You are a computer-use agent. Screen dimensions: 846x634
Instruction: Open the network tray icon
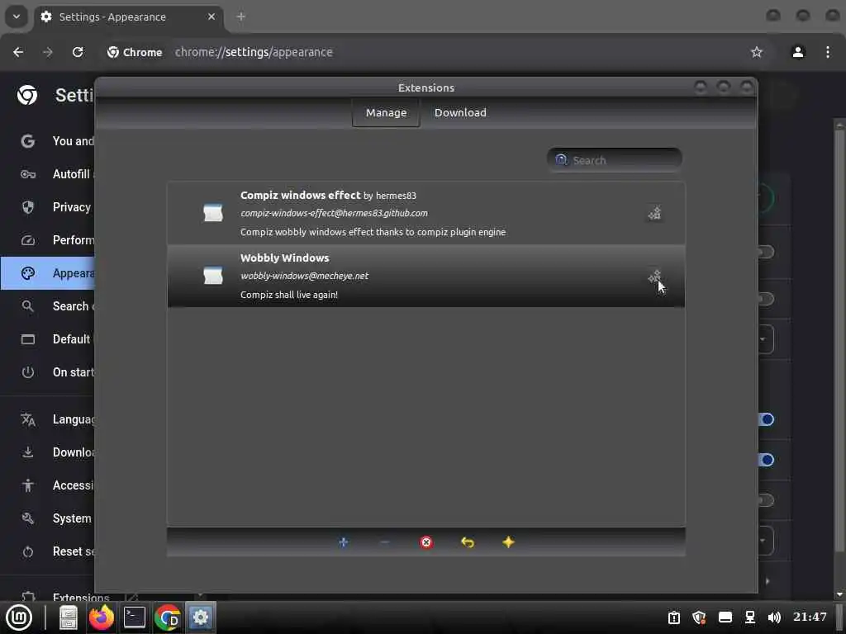[x=750, y=617]
